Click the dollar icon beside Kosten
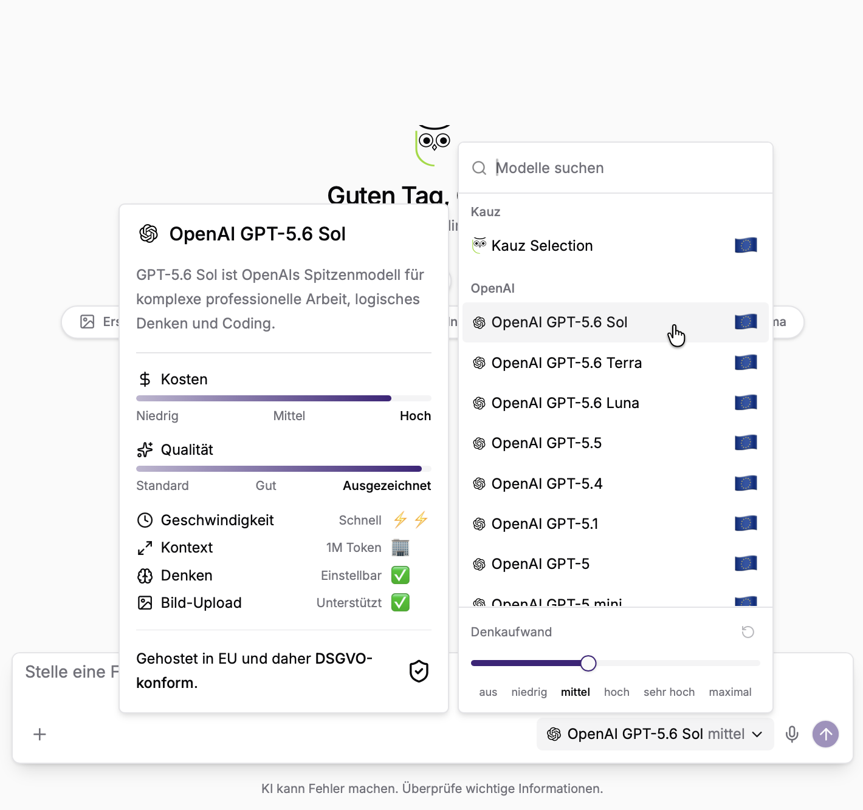Screen dimensions: 863x810 point(145,379)
